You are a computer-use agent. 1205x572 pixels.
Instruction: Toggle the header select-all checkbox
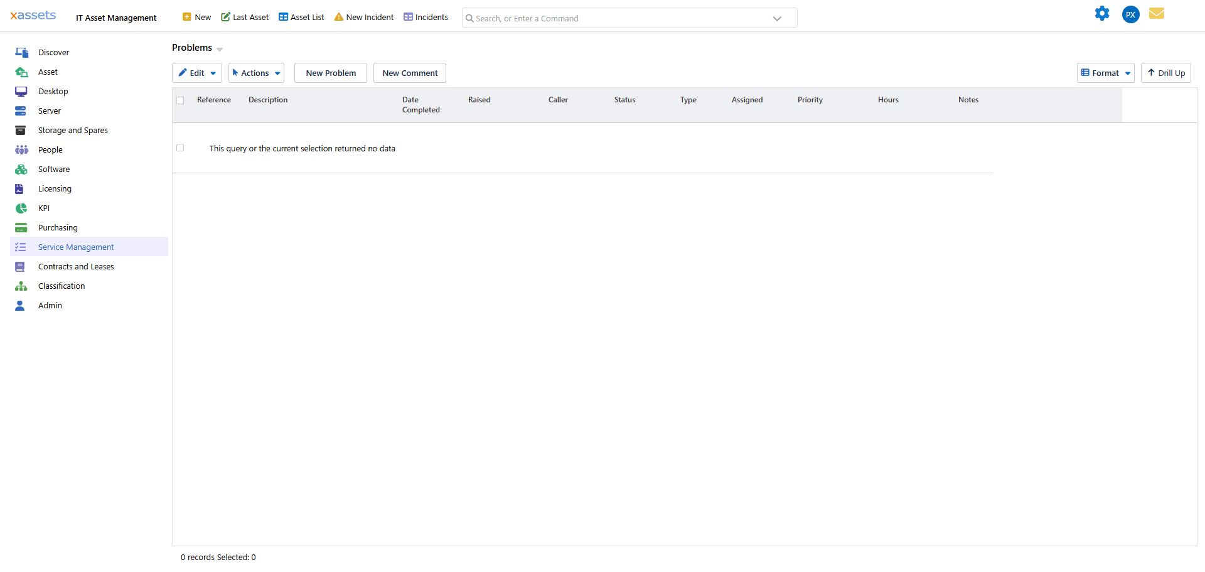[180, 100]
